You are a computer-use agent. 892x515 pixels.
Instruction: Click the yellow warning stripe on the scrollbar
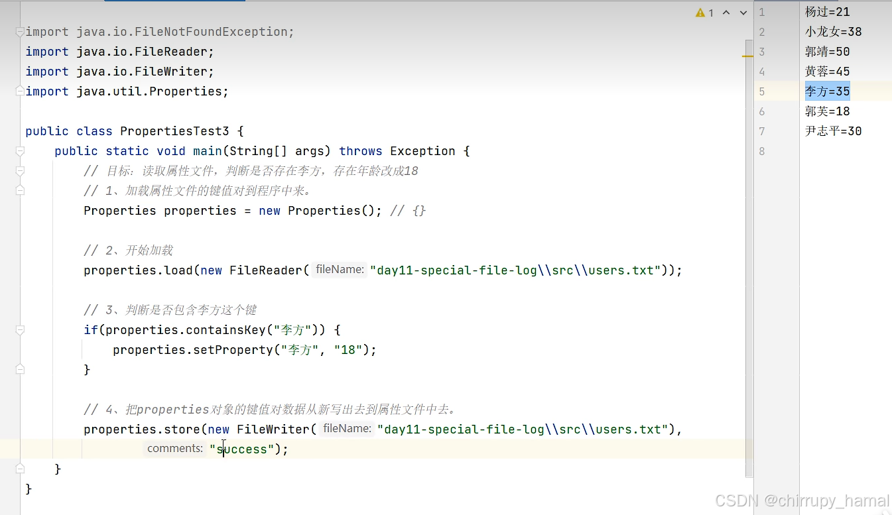pyautogui.click(x=747, y=56)
